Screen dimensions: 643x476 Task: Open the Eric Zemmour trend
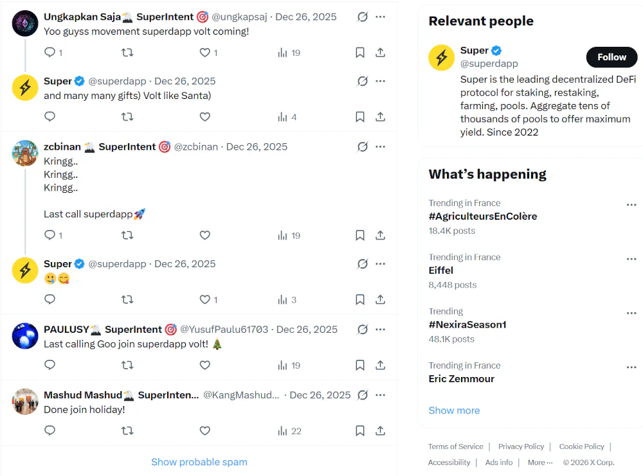point(462,378)
